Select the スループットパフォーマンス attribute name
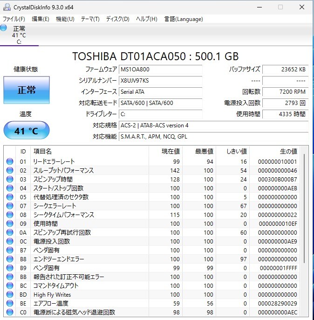This screenshot has height=320, width=314. pyautogui.click(x=63, y=170)
